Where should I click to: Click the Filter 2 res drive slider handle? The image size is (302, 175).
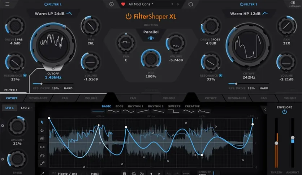pos(236,84)
